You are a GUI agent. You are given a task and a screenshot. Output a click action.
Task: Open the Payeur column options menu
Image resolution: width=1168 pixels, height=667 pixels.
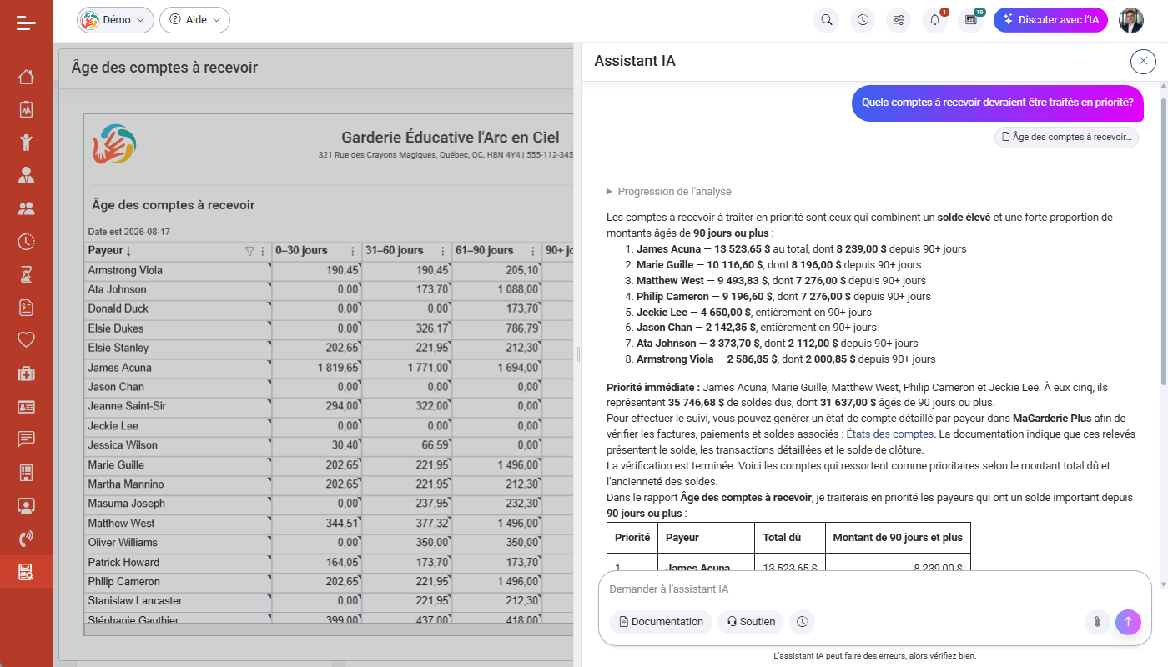264,251
